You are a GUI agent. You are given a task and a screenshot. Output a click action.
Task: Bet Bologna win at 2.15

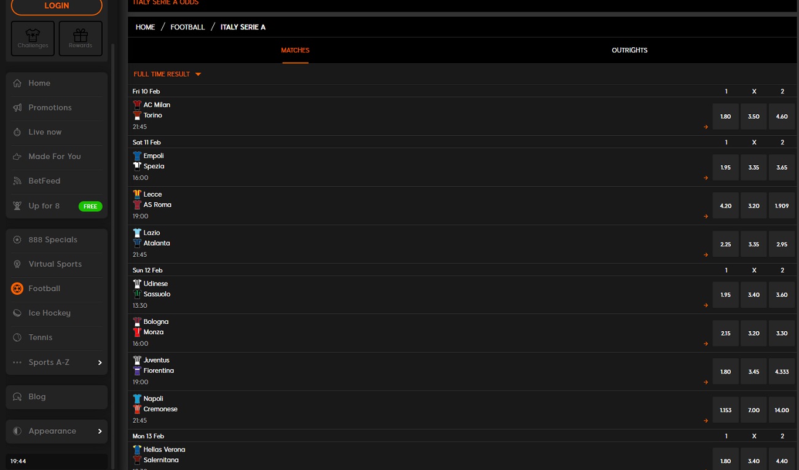point(725,333)
